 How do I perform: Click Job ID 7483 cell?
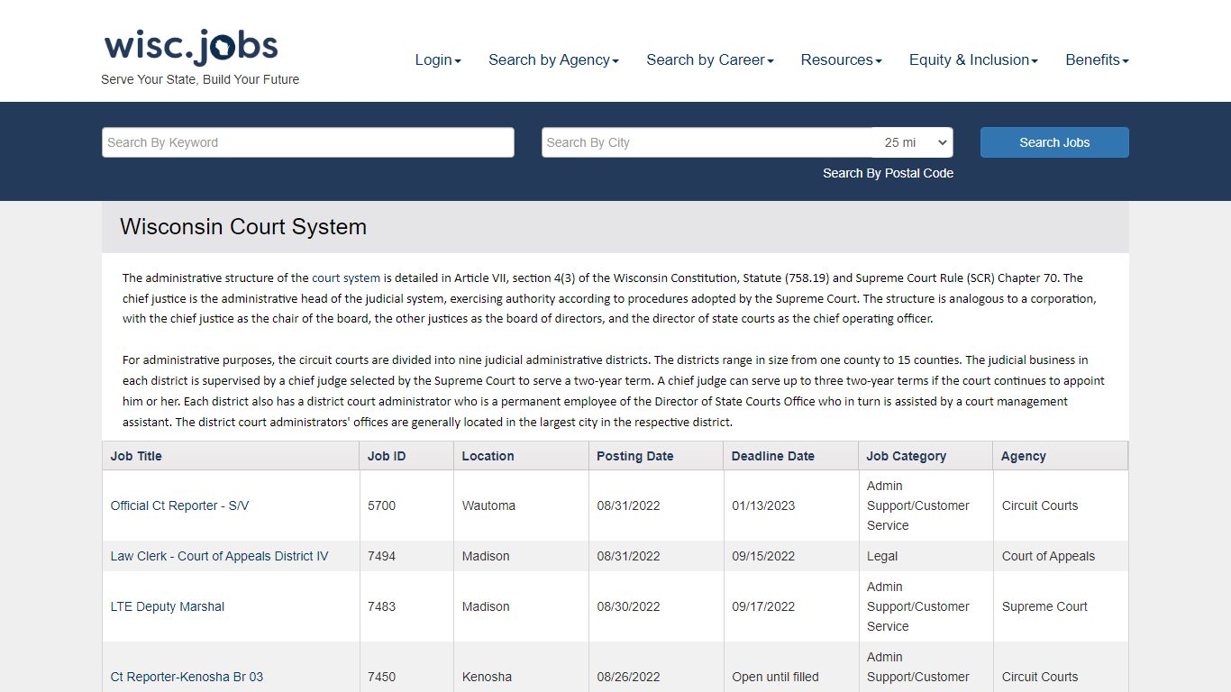(x=406, y=606)
